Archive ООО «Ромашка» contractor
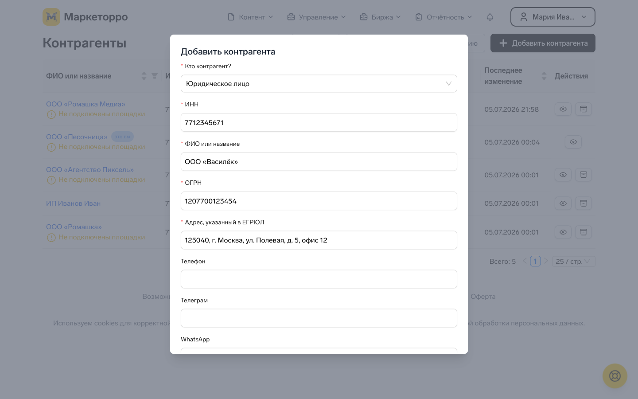This screenshot has width=638, height=399. pos(584,232)
